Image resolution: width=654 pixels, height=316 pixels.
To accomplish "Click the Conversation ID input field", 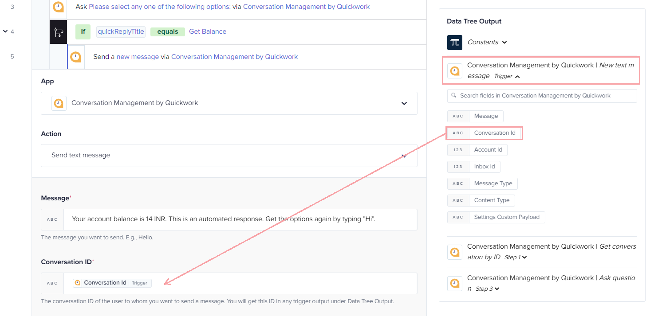I will point(240,283).
